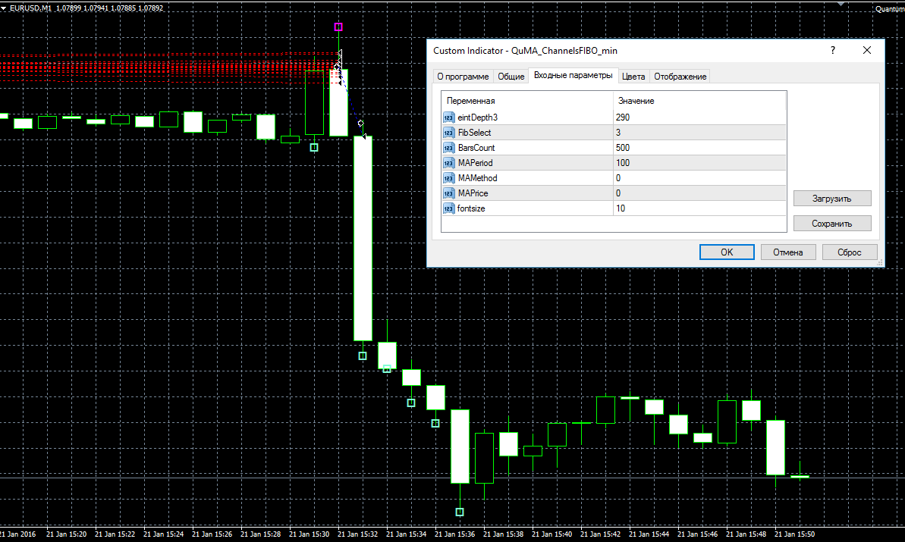Select the eintDepth3 variable name

coord(477,117)
